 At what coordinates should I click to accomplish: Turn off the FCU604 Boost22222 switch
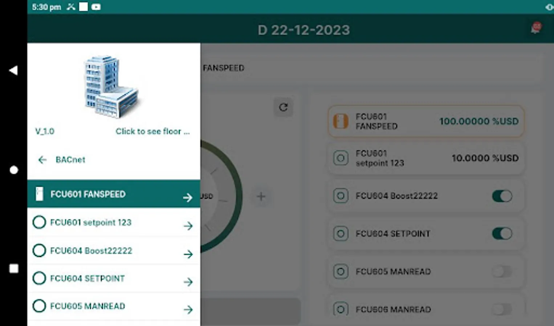(x=502, y=196)
